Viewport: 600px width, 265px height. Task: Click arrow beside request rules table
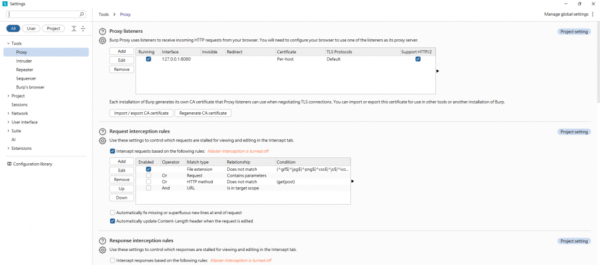(353, 181)
